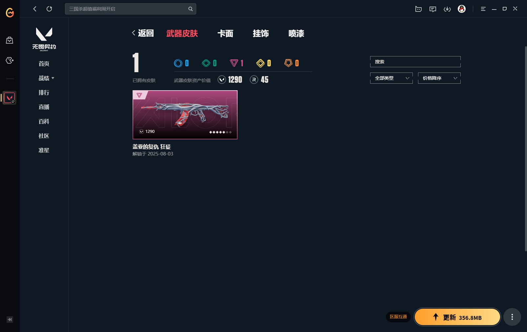
Task: Open the 全部类型 dropdown
Action: [391, 78]
